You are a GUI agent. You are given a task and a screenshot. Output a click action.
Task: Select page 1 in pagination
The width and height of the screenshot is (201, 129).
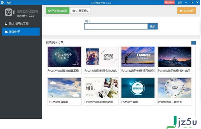tap(194, 43)
